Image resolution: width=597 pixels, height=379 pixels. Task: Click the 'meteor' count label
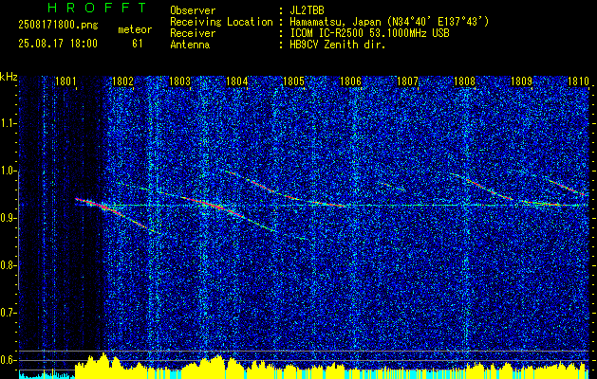[x=135, y=29]
